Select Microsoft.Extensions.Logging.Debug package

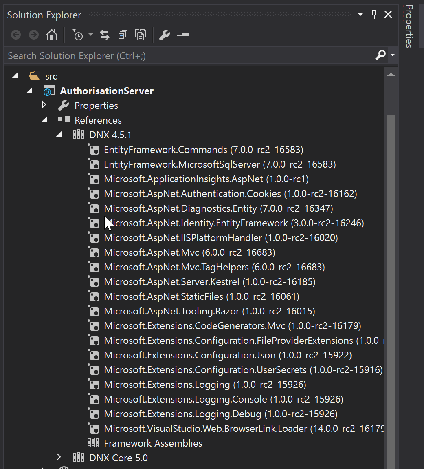click(221, 414)
